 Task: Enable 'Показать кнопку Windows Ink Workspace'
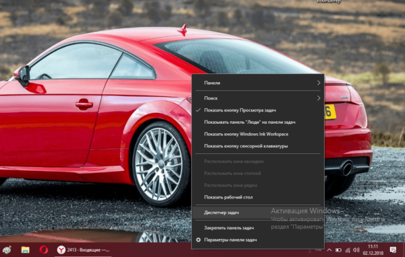coord(258,134)
